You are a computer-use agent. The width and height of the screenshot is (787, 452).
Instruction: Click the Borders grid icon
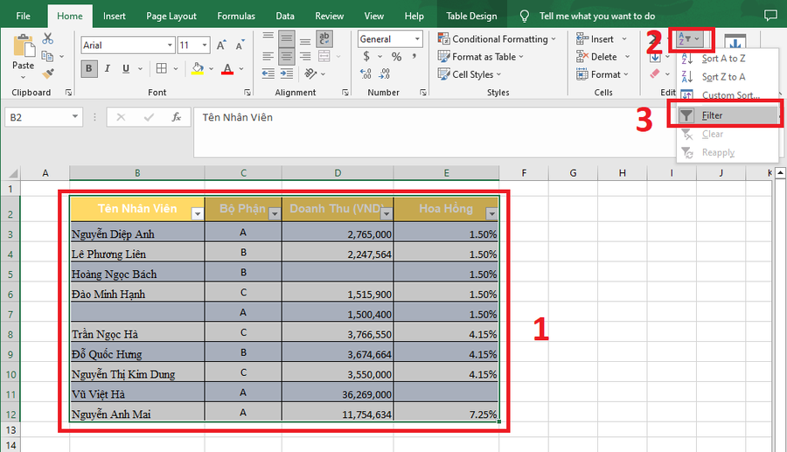[x=162, y=69]
